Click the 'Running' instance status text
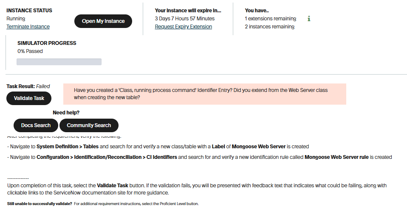The image size is (407, 211). pos(16,19)
